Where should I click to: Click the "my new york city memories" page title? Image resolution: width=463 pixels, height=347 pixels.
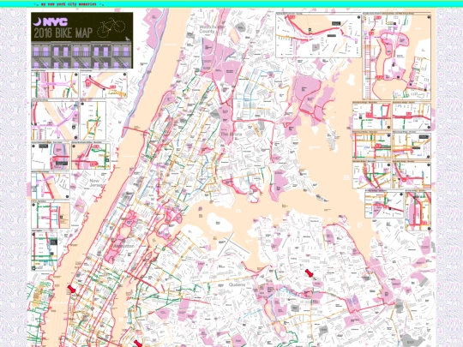[69, 4]
